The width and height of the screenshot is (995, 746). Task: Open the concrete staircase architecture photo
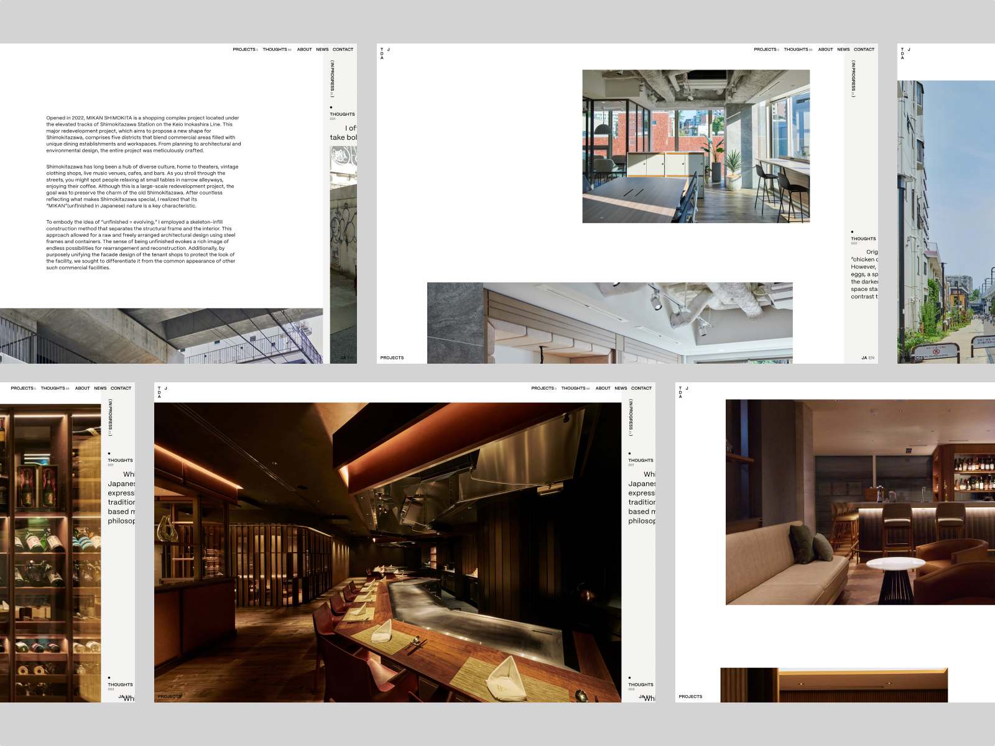(161, 336)
